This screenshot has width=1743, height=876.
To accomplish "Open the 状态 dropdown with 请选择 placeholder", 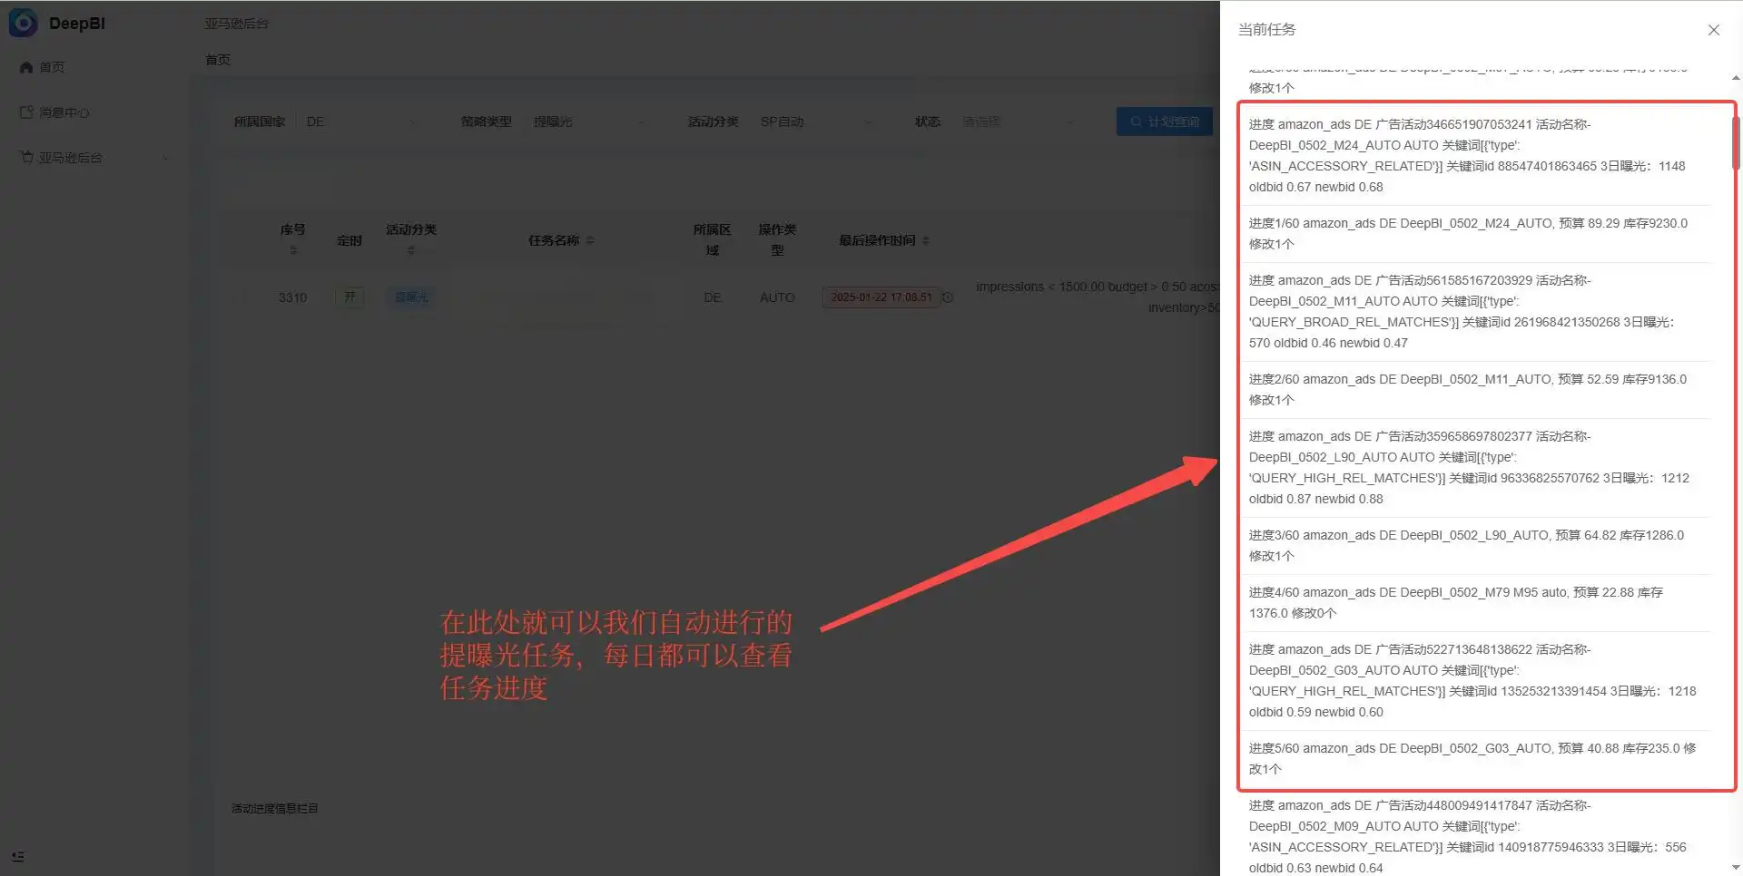I will click(1016, 122).
